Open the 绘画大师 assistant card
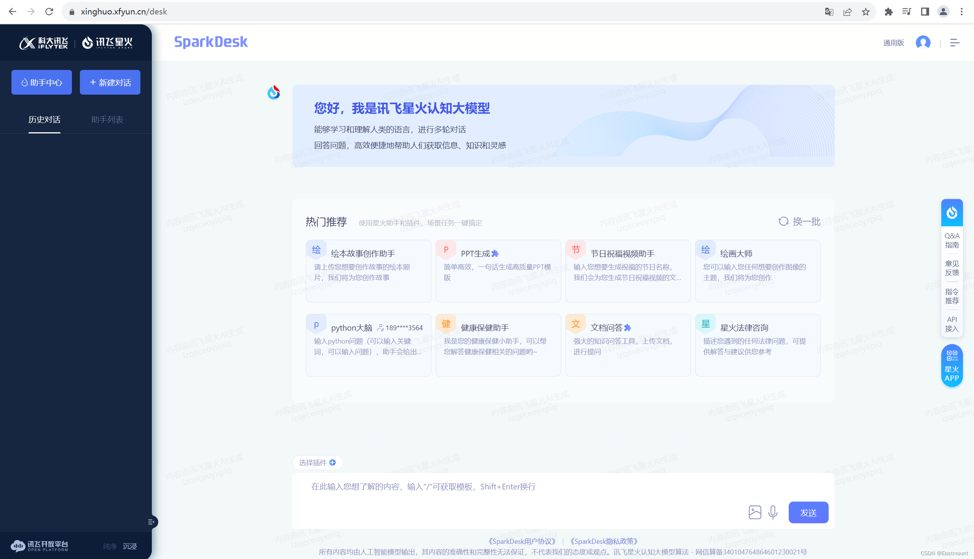974x559 pixels. (757, 271)
